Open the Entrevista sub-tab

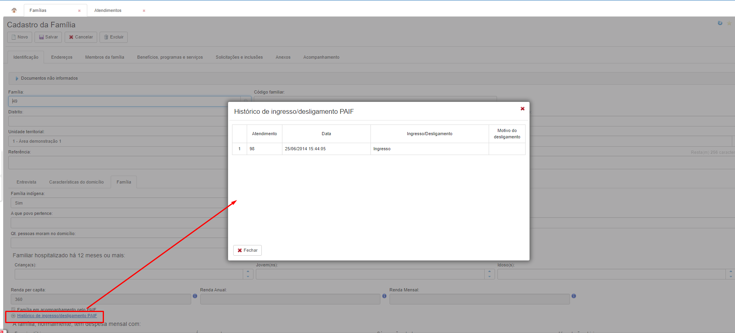pyautogui.click(x=27, y=182)
